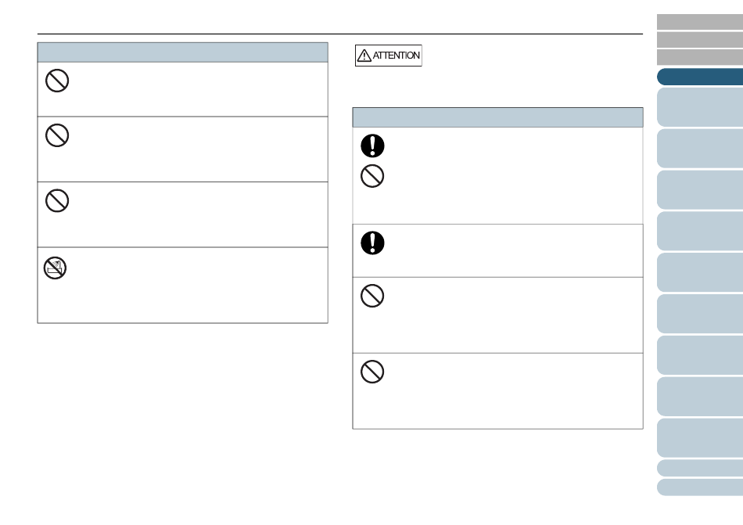This screenshot has width=743, height=525.
Task: Click the ATTENTION label text
Action: 397,56
